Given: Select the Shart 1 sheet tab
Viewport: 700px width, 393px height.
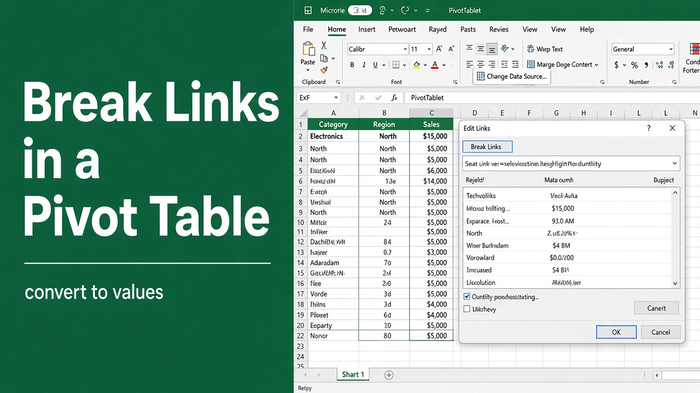Looking at the screenshot, I should point(353,374).
